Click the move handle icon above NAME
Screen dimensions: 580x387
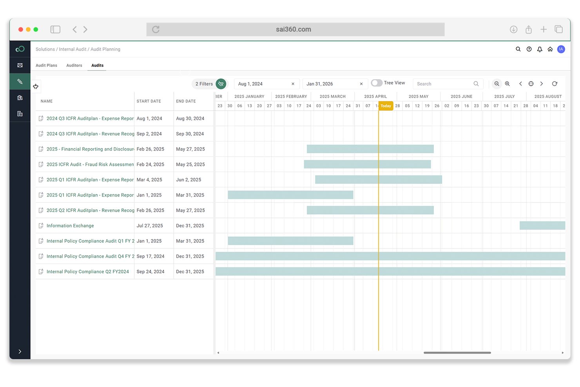tap(36, 86)
